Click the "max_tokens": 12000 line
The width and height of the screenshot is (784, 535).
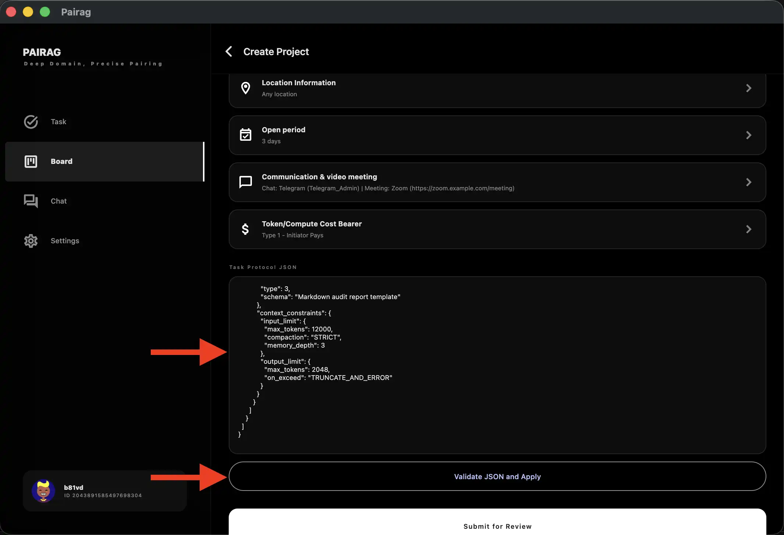pos(298,329)
